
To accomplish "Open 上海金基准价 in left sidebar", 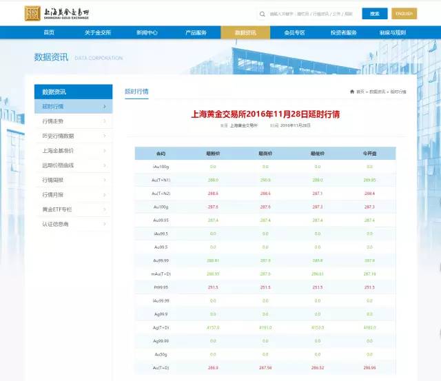I will [74, 151].
